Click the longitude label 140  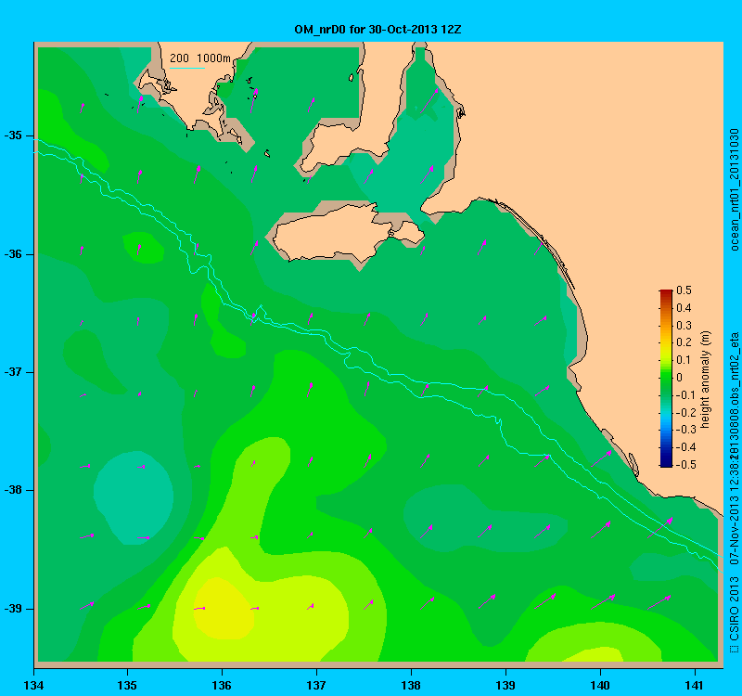600,685
